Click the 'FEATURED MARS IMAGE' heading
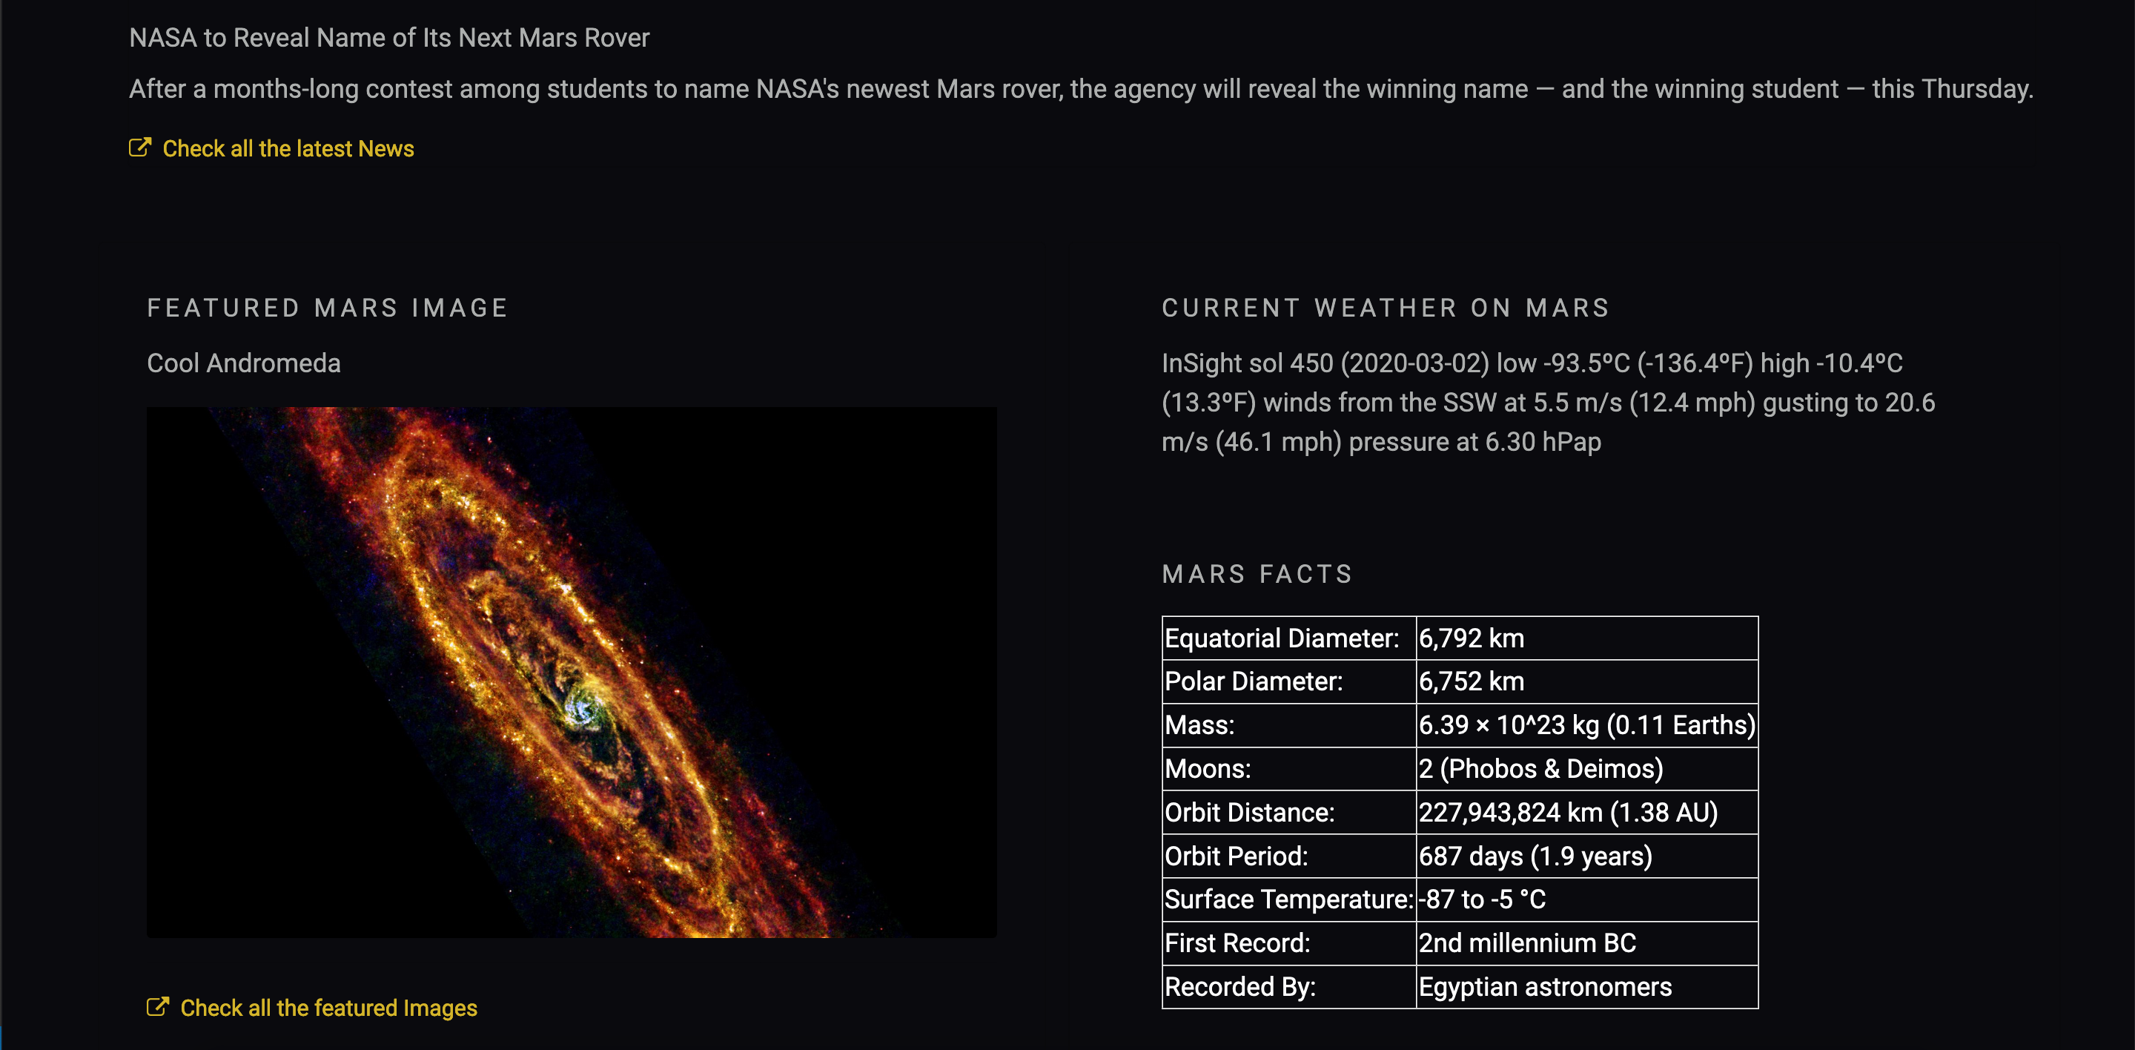The image size is (2135, 1050). pyautogui.click(x=328, y=308)
